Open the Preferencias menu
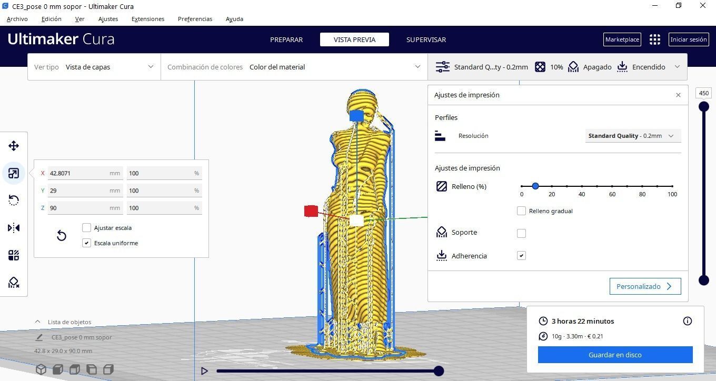Screen dimensions: 716x381 195,19
